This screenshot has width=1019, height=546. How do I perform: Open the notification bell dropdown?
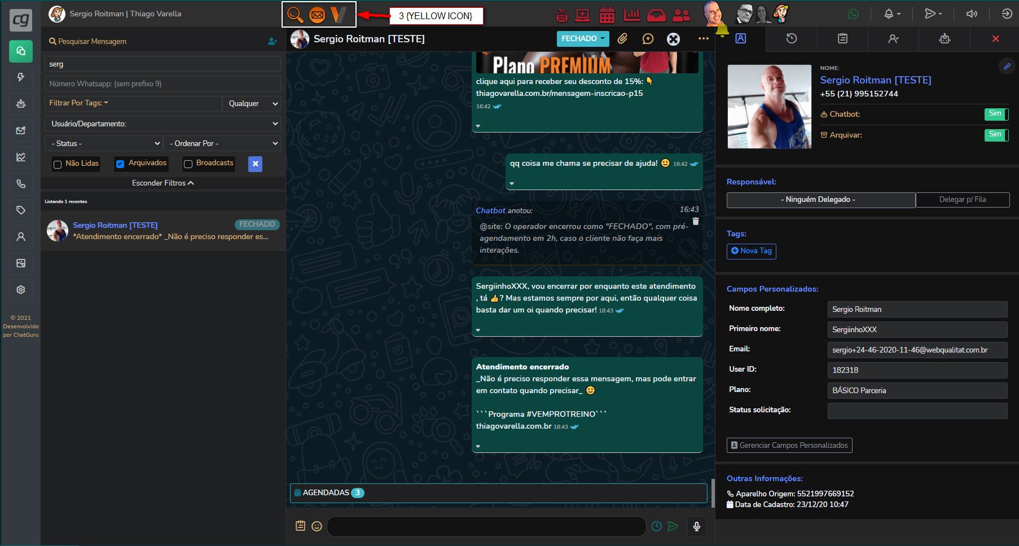tap(892, 14)
